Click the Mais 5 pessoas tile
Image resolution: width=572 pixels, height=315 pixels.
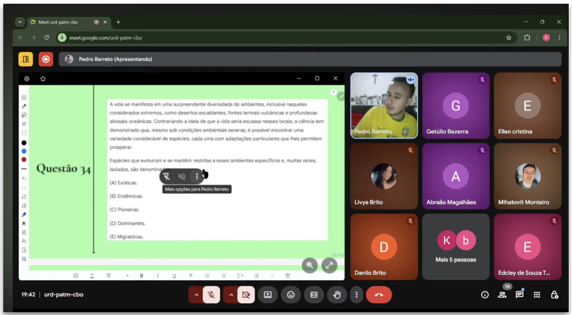(456, 247)
